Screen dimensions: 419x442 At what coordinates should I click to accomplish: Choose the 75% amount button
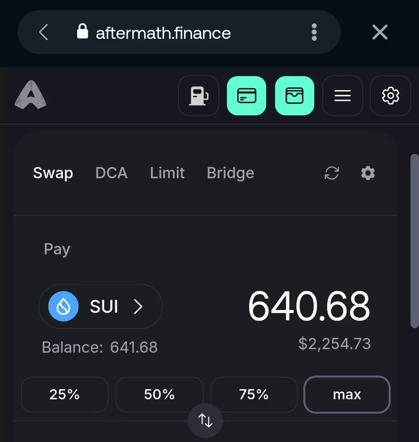click(x=254, y=395)
